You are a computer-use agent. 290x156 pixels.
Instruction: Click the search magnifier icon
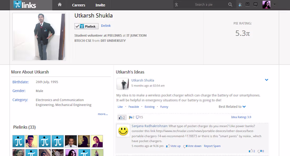tap(230, 4)
